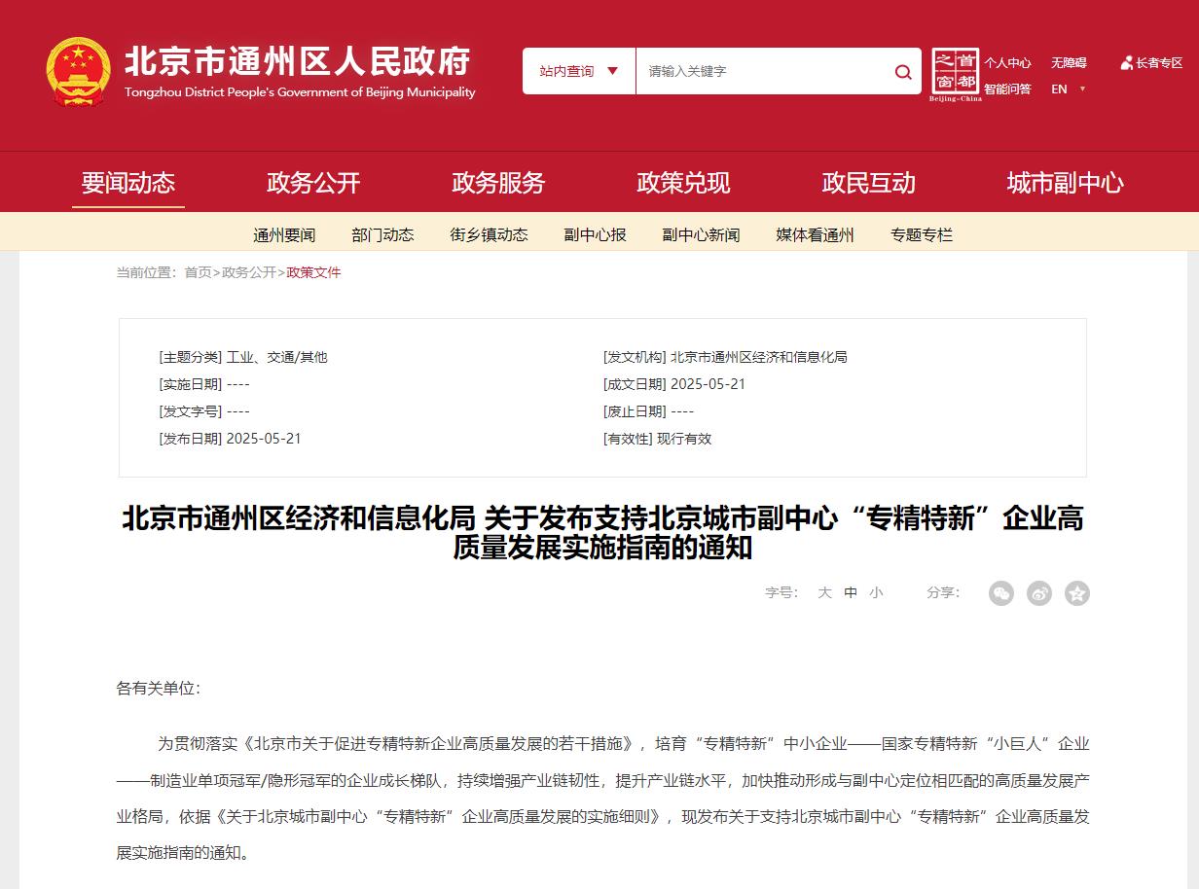The width and height of the screenshot is (1199, 889).
Task: Open the 智能问答 link
Action: [x=1007, y=89]
